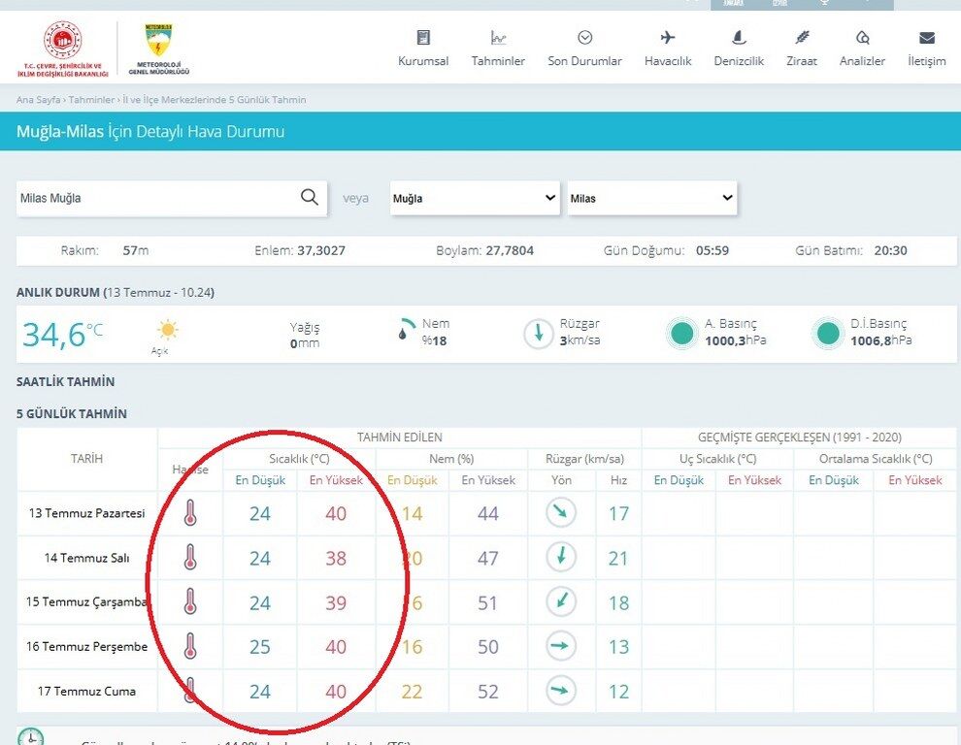This screenshot has width=961, height=745.
Task: Open the Tahminler chart icon menu
Action: [x=498, y=38]
